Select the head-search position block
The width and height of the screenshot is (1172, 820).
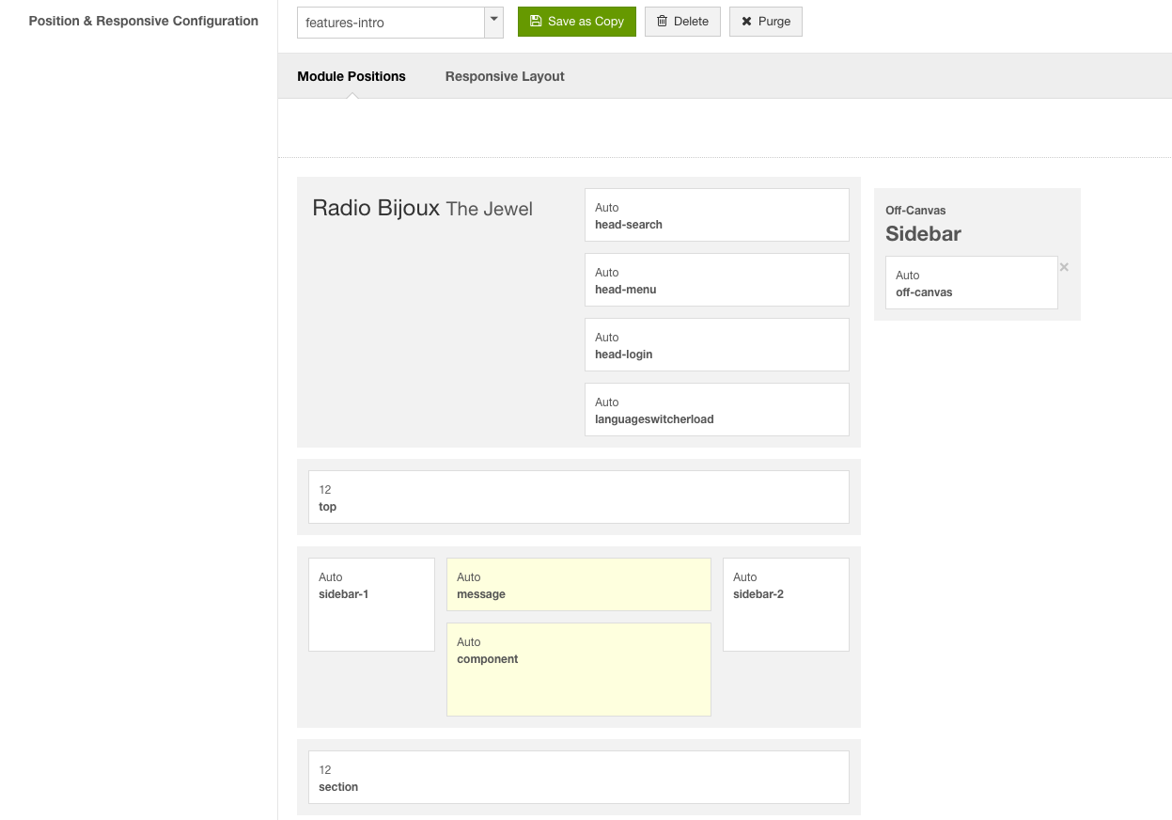click(x=716, y=215)
